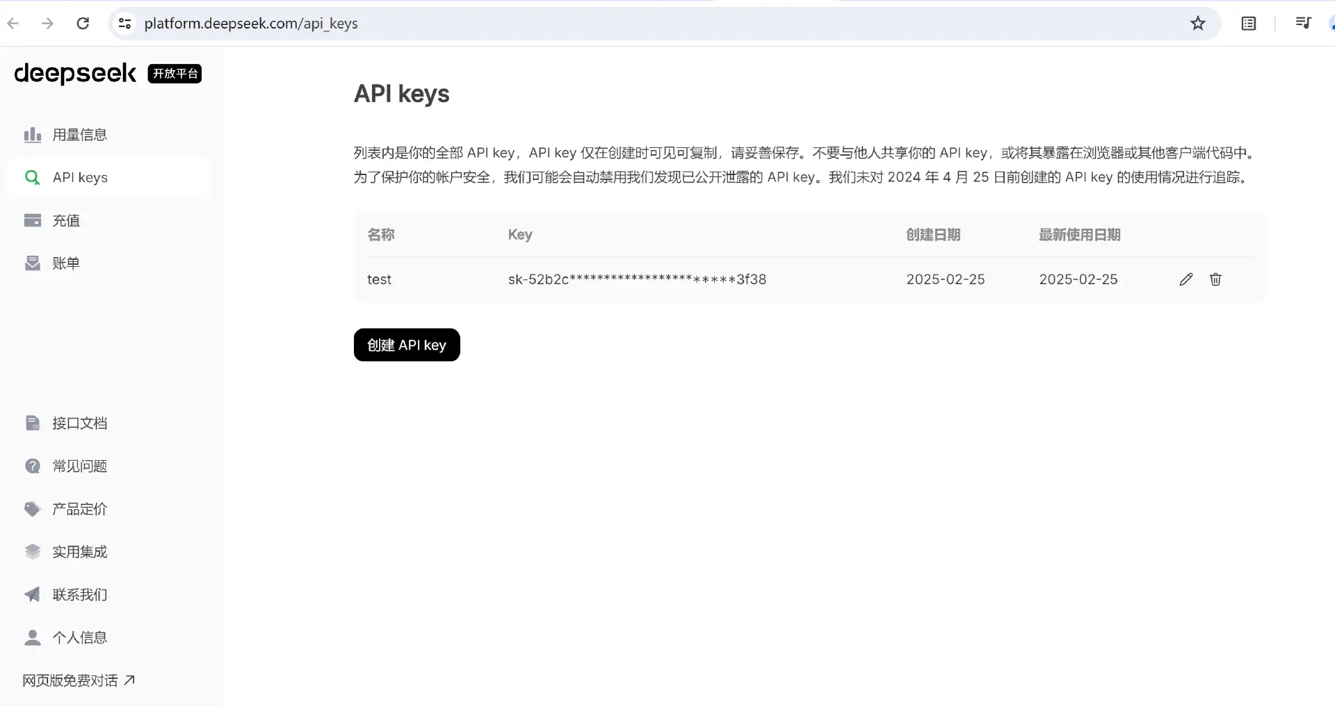The image size is (1335, 706).
Task: Bookmark this page with the star icon
Action: [1198, 24]
